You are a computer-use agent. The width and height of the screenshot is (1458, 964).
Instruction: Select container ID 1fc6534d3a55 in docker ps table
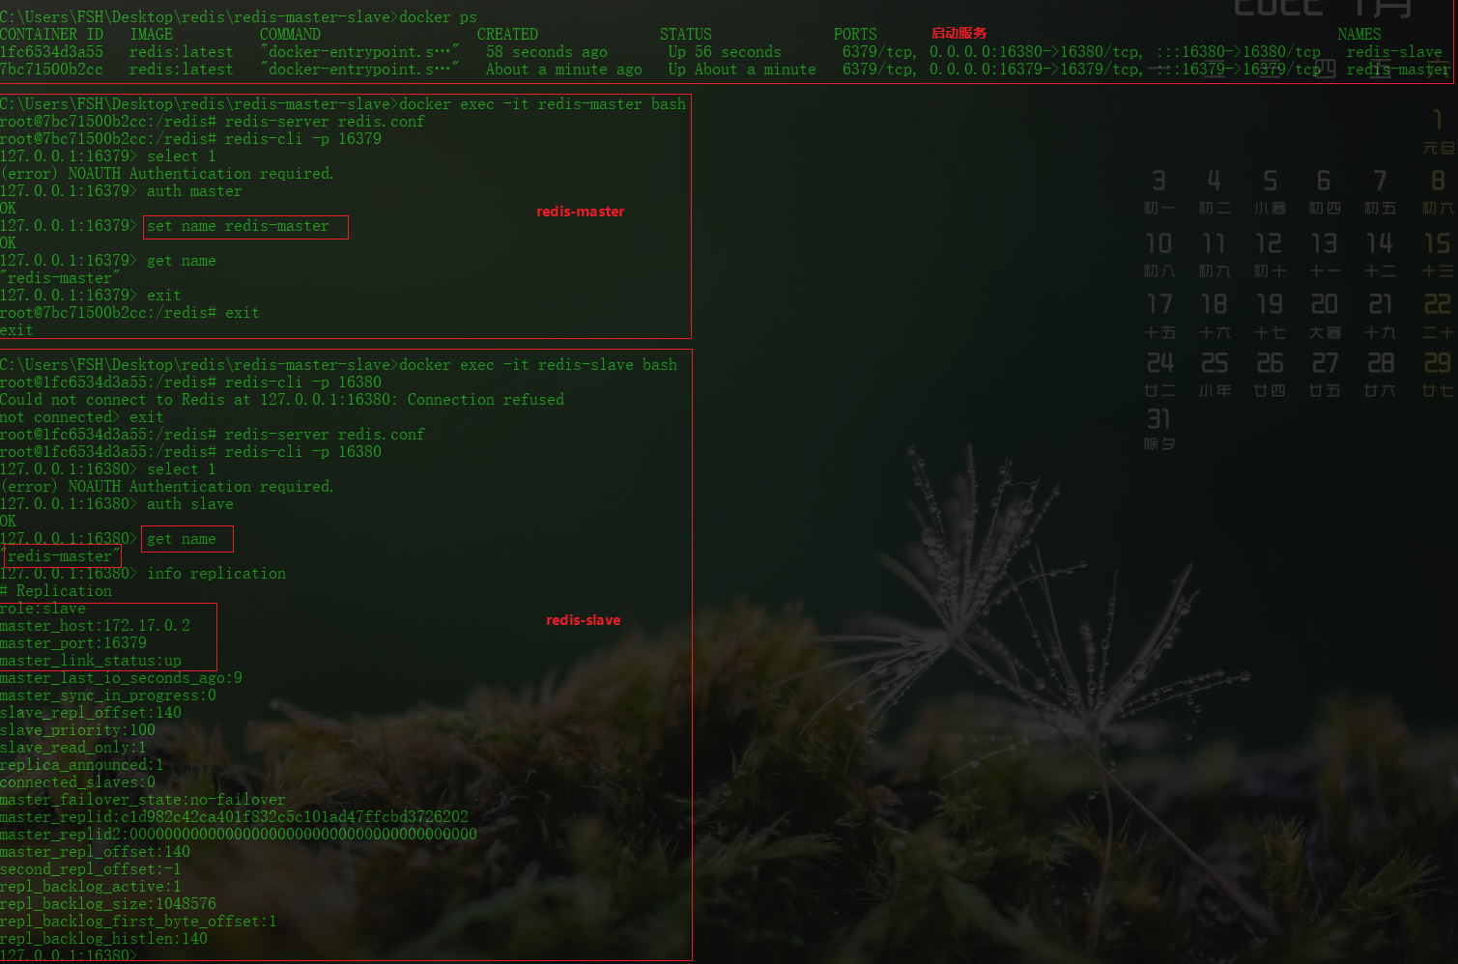pos(51,51)
